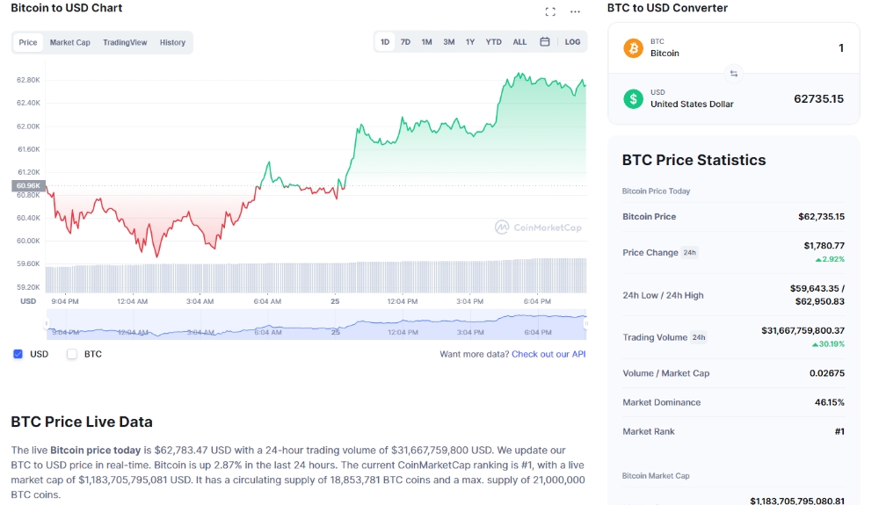Image resolution: width=879 pixels, height=505 pixels.
Task: Open the Price Change 24h period dropdown
Action: click(690, 253)
